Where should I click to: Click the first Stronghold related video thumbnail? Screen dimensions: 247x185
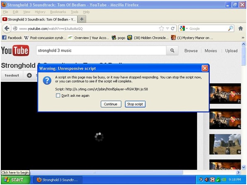coord(225,93)
